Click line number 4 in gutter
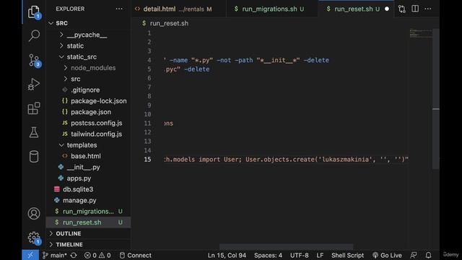 pyautogui.click(x=149, y=60)
